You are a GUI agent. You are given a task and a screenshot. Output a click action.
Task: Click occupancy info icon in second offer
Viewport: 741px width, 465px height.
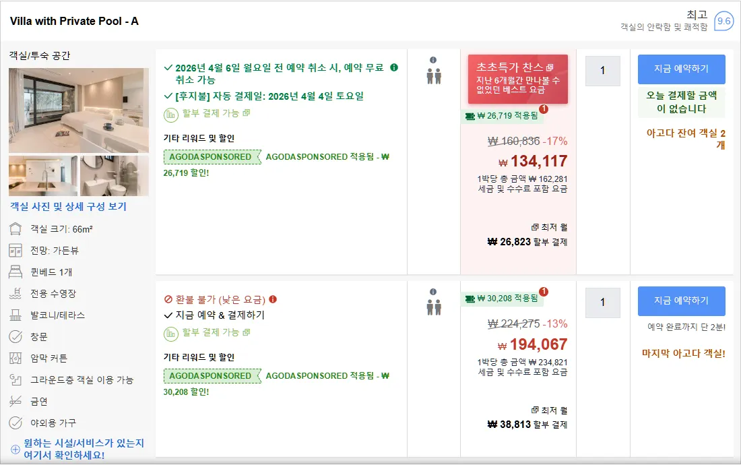tap(433, 292)
